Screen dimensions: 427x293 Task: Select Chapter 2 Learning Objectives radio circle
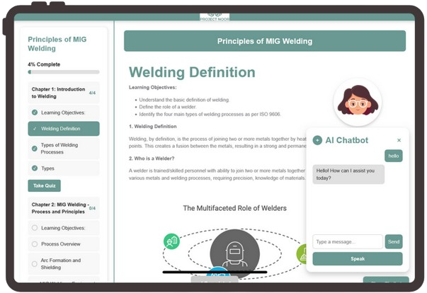click(x=35, y=228)
